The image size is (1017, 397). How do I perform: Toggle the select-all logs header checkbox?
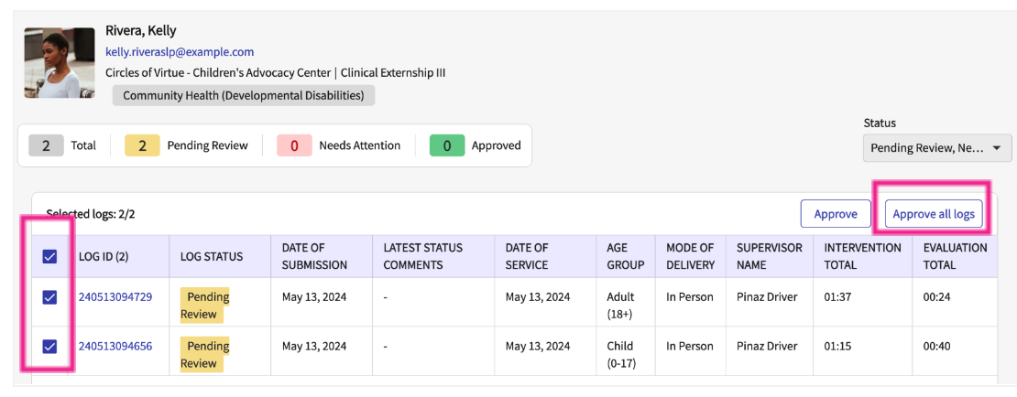[50, 256]
